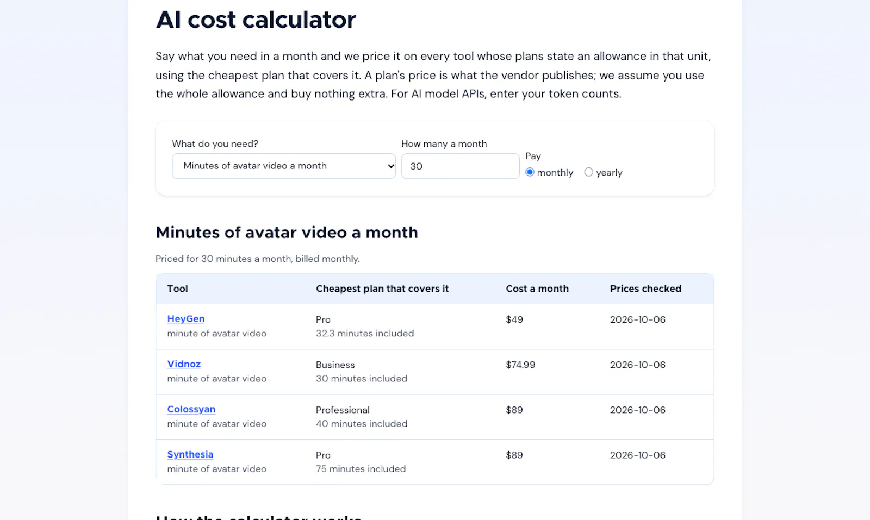Click '30 minutes included' in Vidnoz row
The height and width of the screenshot is (520, 870).
click(362, 378)
